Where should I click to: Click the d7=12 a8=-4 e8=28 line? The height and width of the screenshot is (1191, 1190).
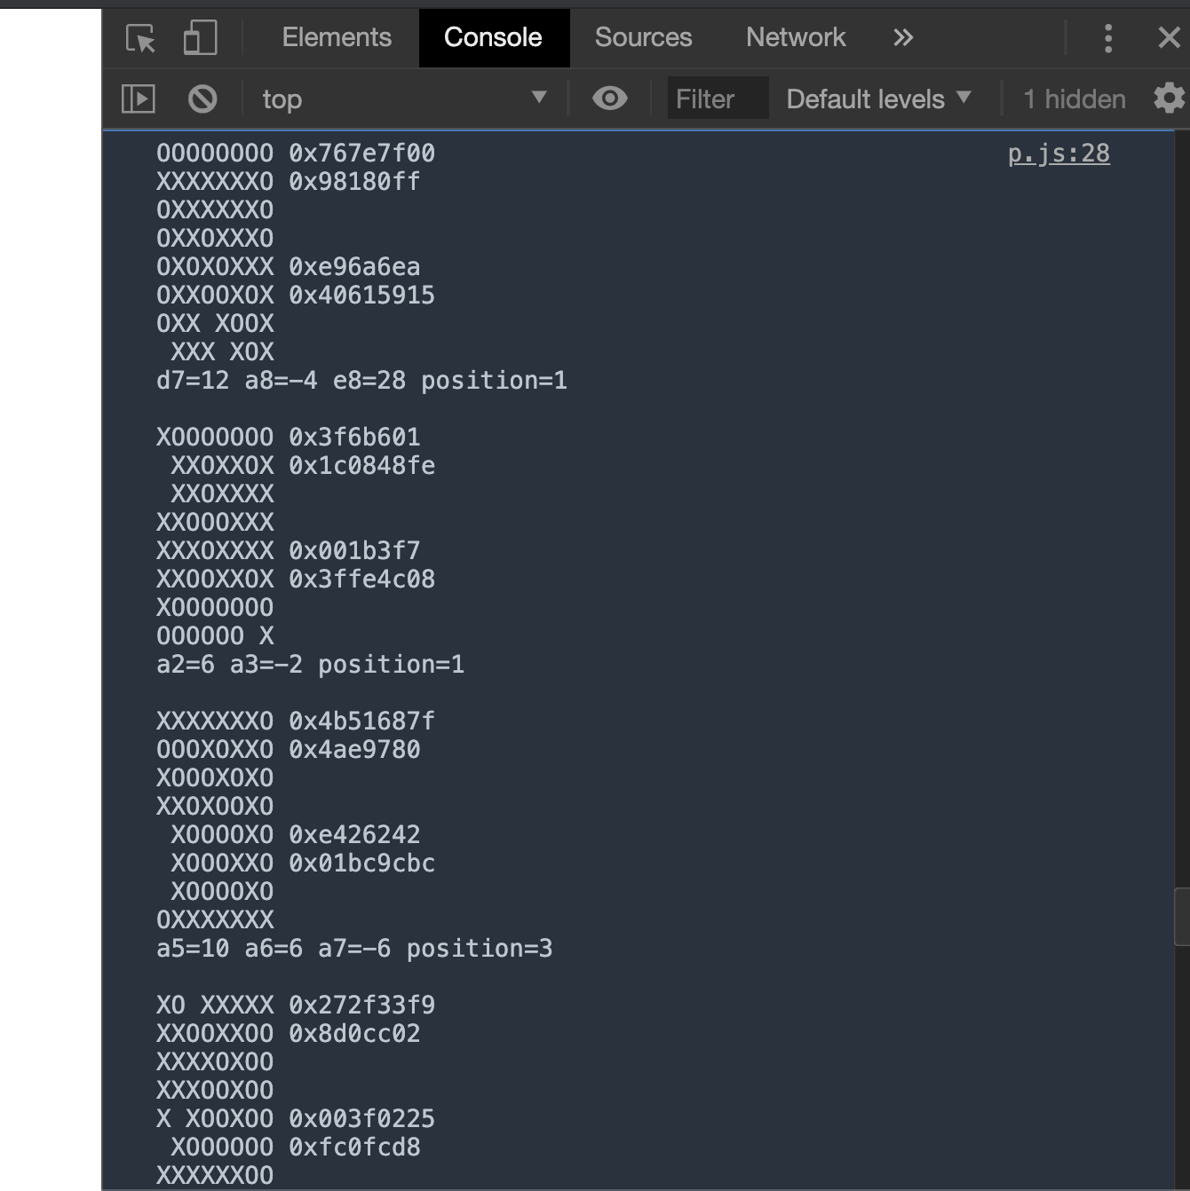[362, 381]
